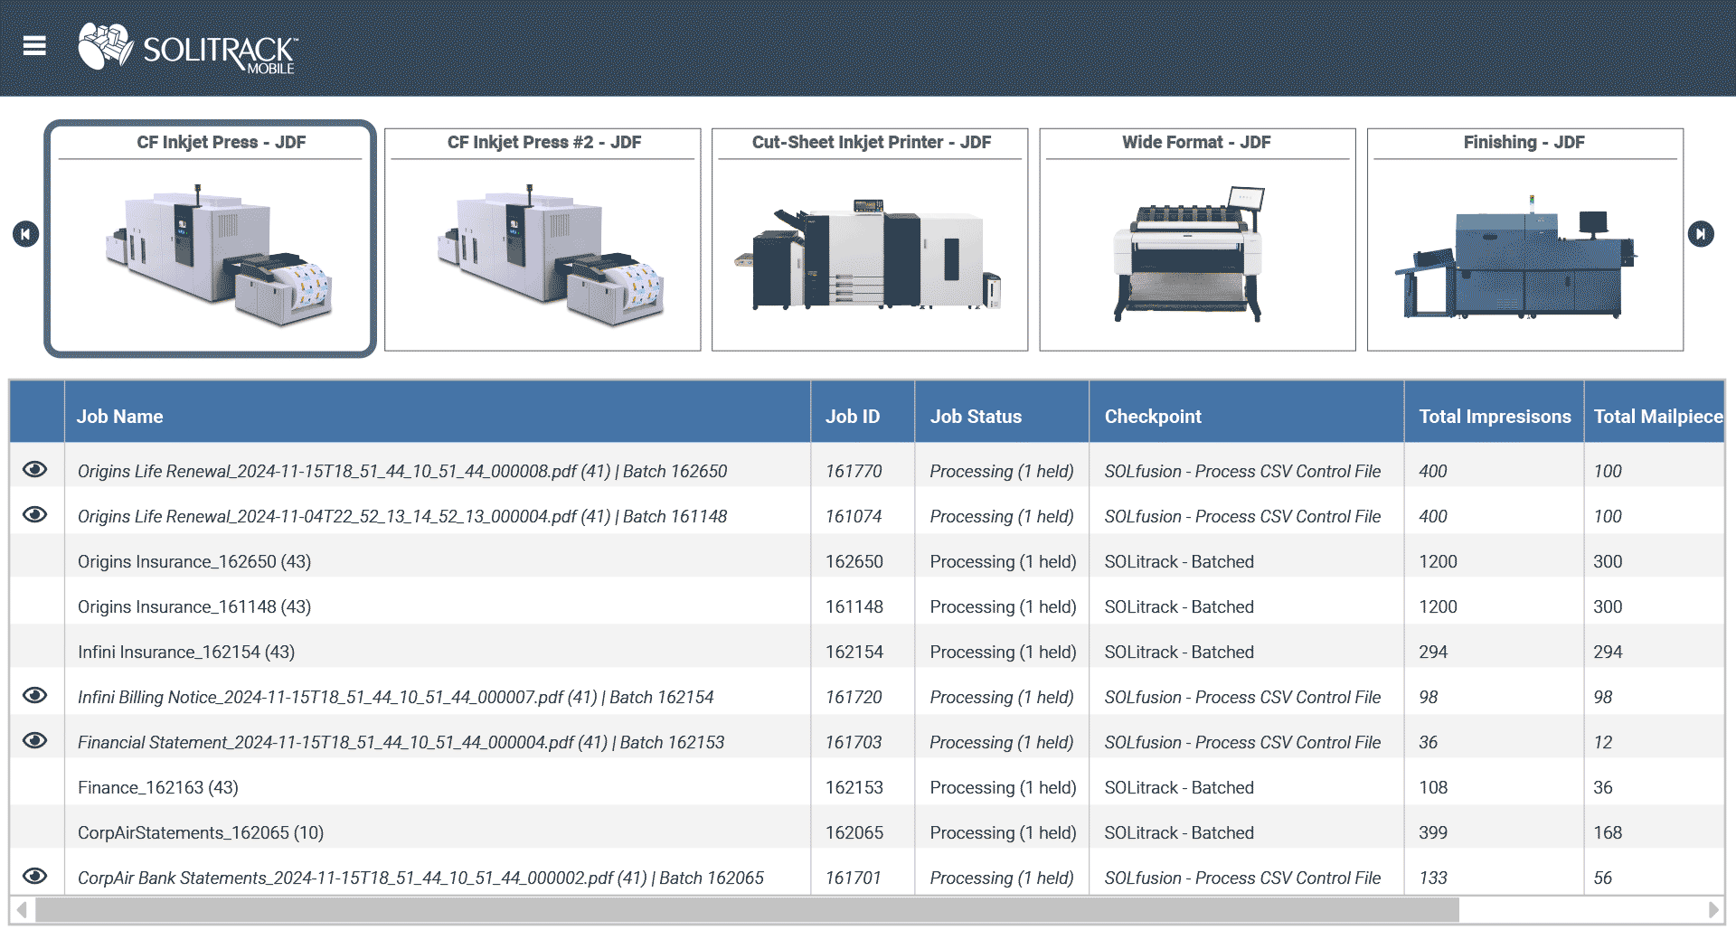Click Total Impressions value 108
1736x939 pixels.
coord(1433,787)
